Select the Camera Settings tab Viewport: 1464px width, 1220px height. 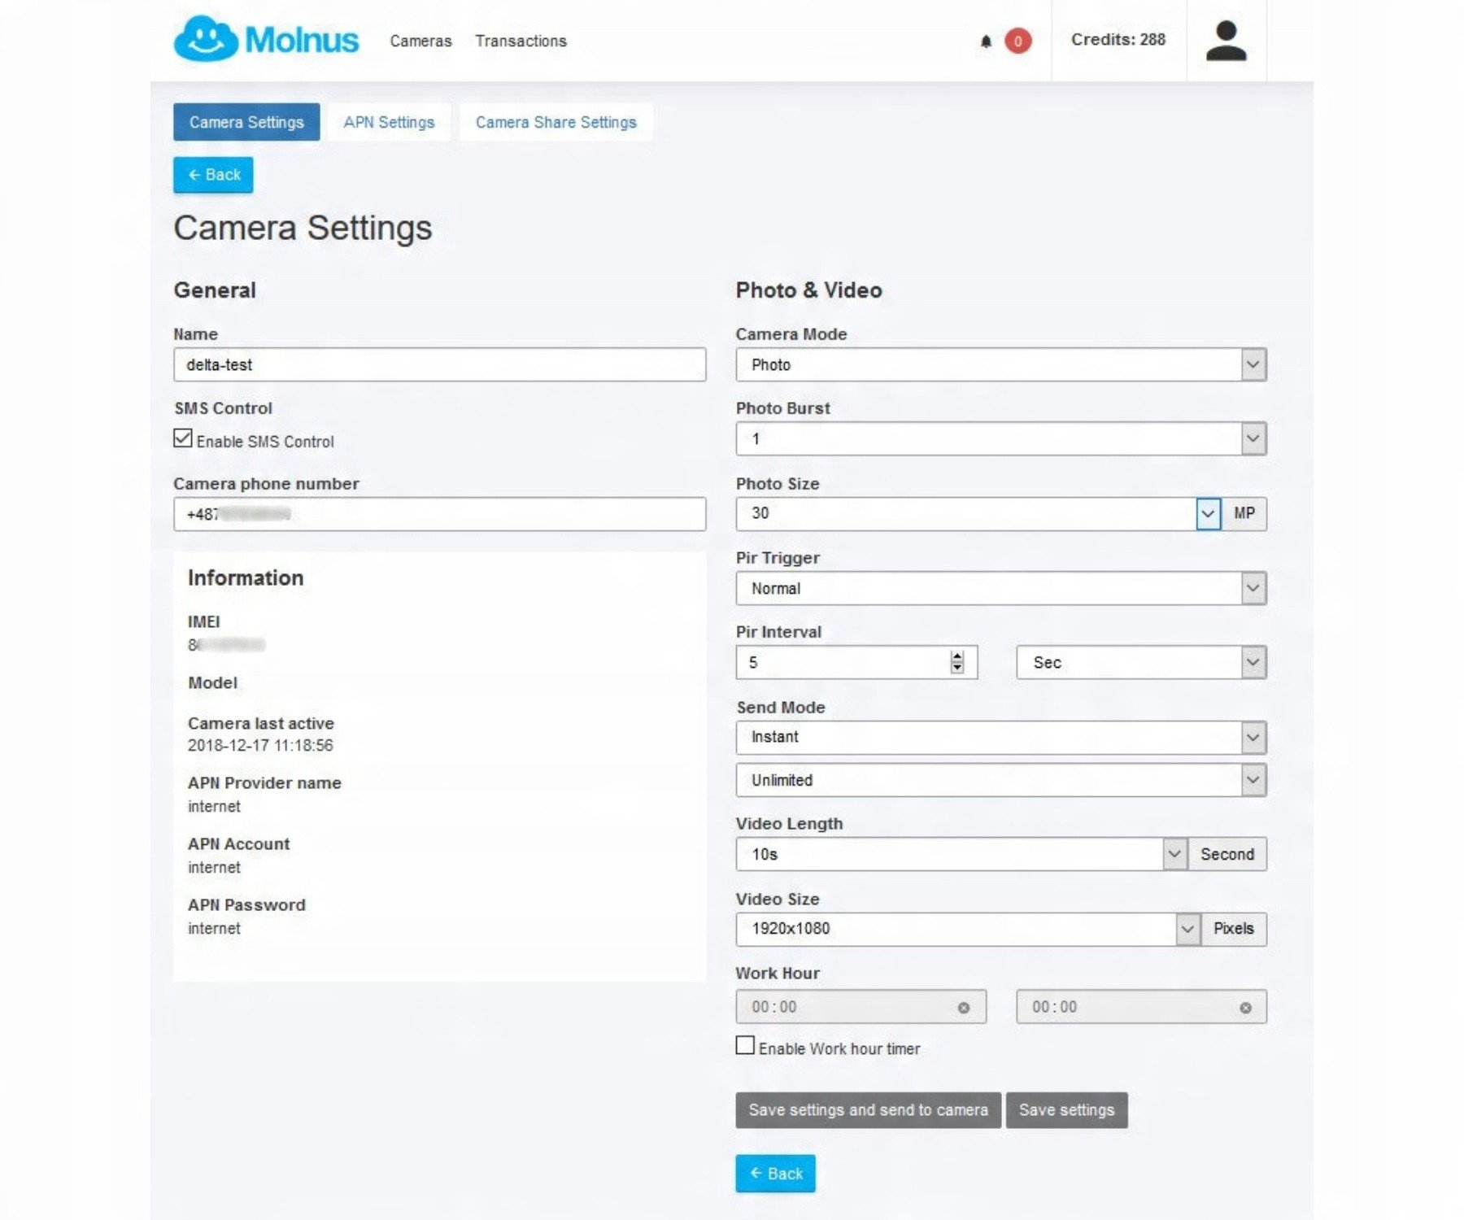point(246,122)
